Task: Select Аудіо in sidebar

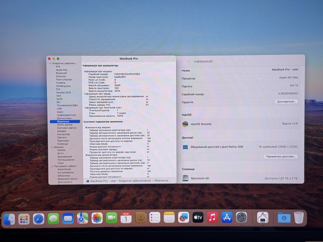Action: coord(60,112)
